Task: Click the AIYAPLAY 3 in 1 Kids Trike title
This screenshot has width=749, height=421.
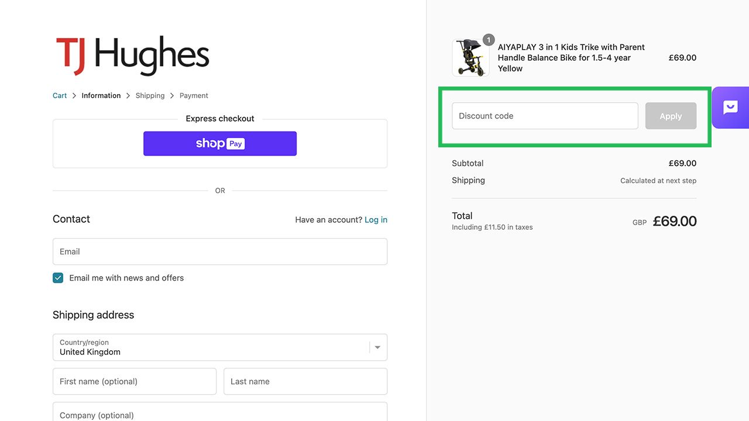Action: coord(571,58)
